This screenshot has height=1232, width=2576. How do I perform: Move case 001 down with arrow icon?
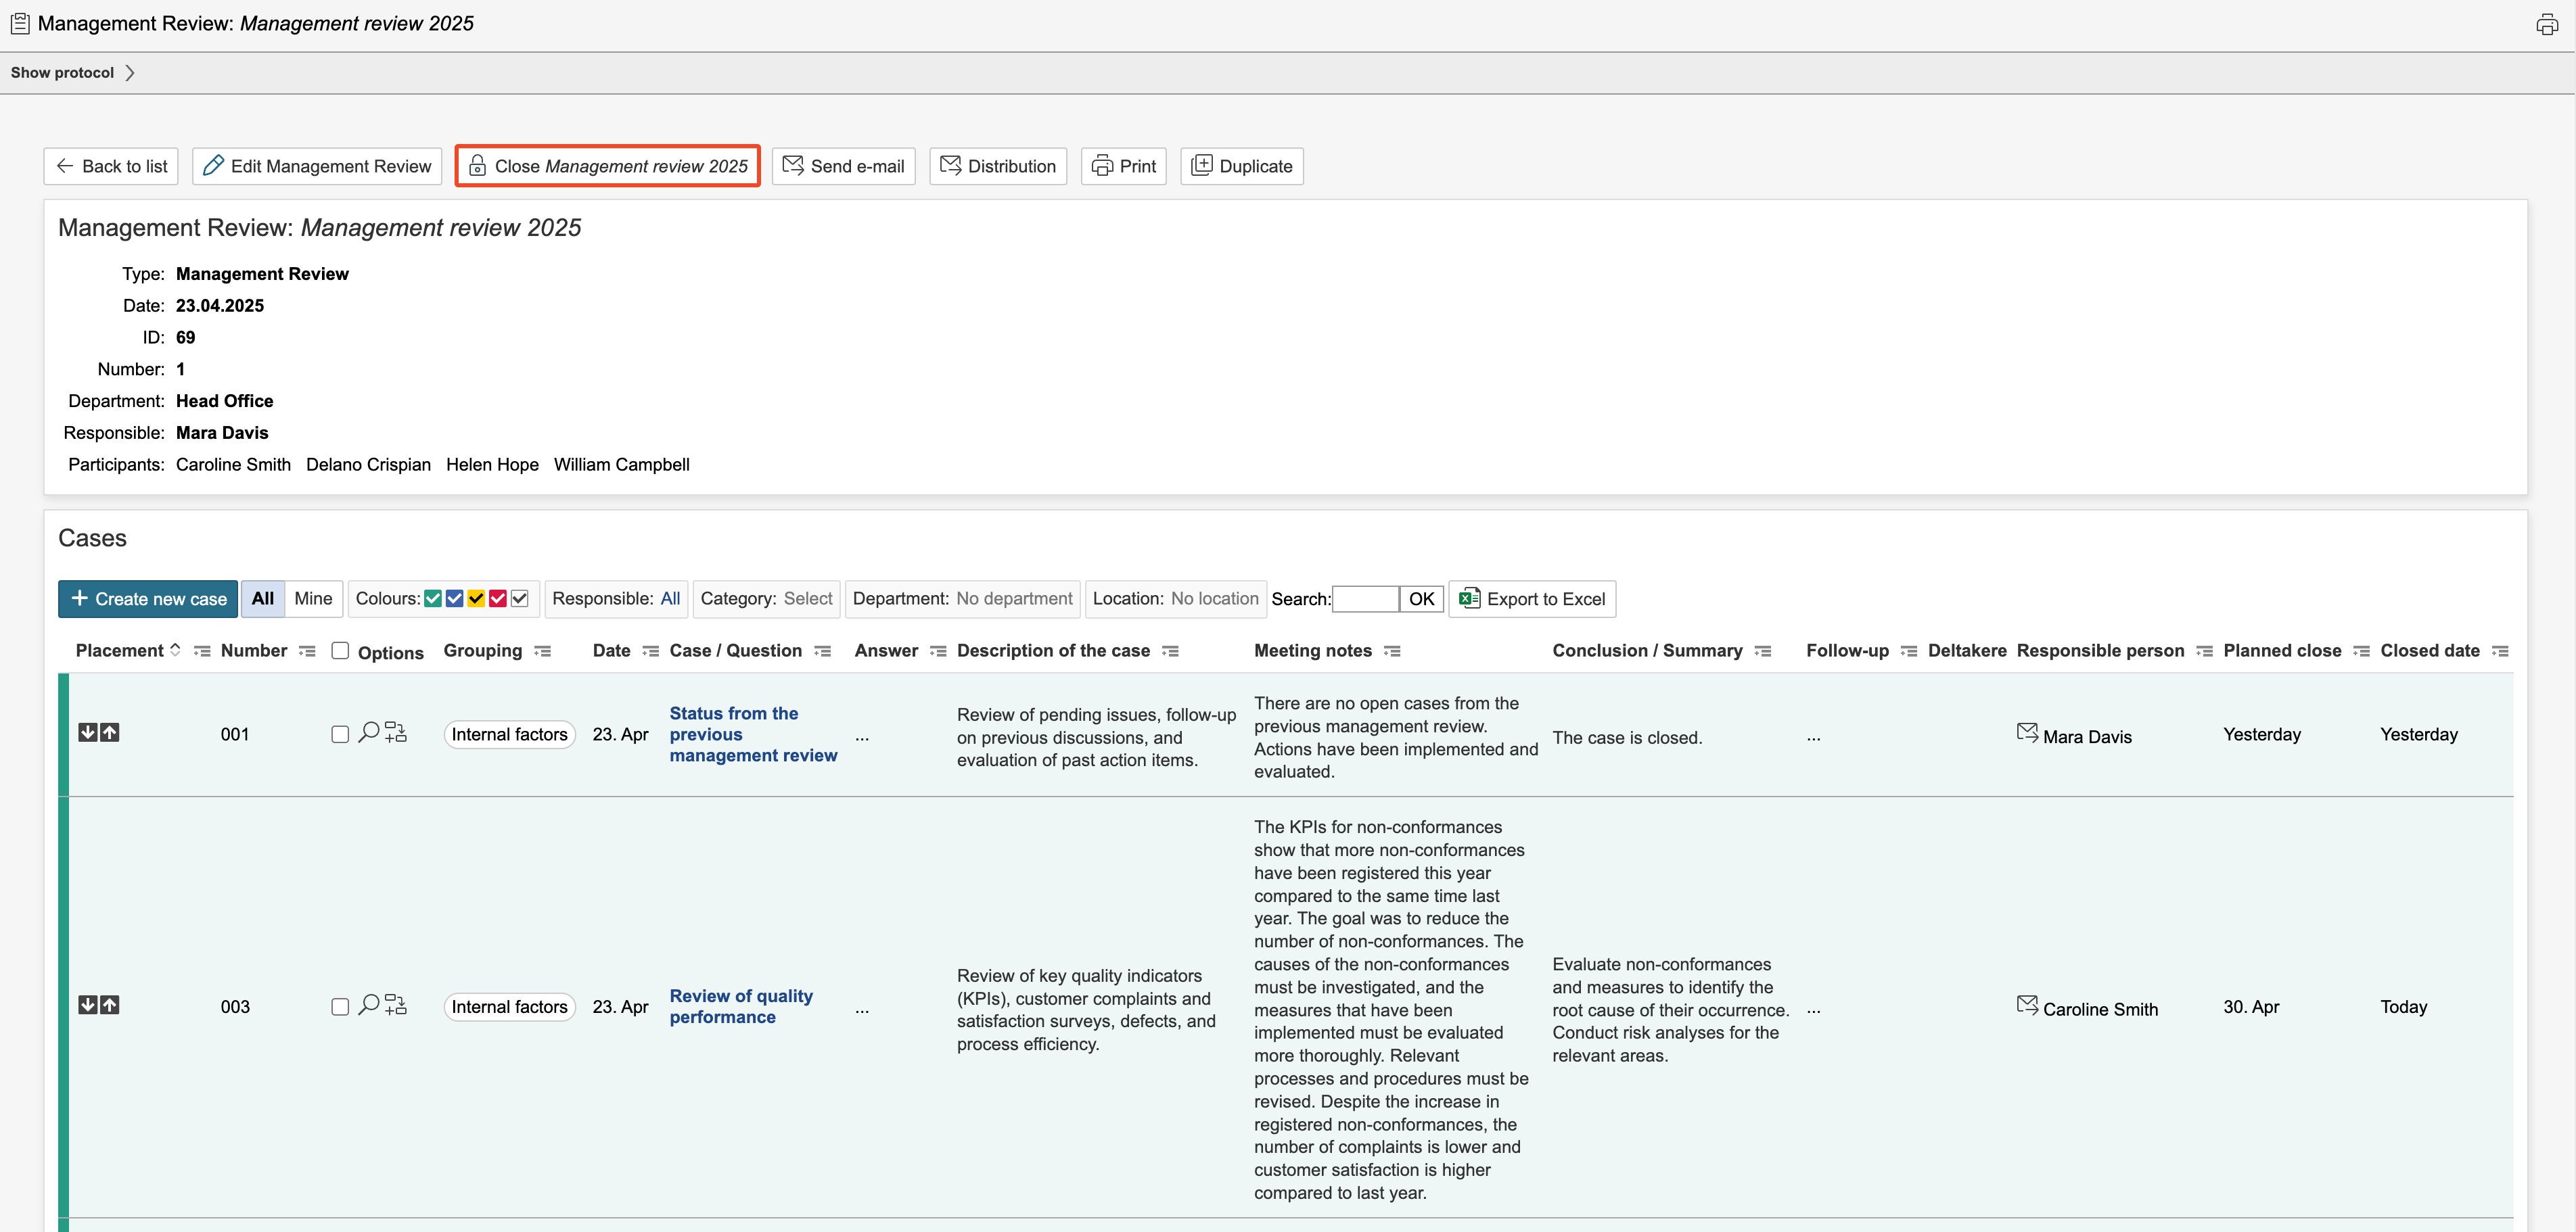88,732
